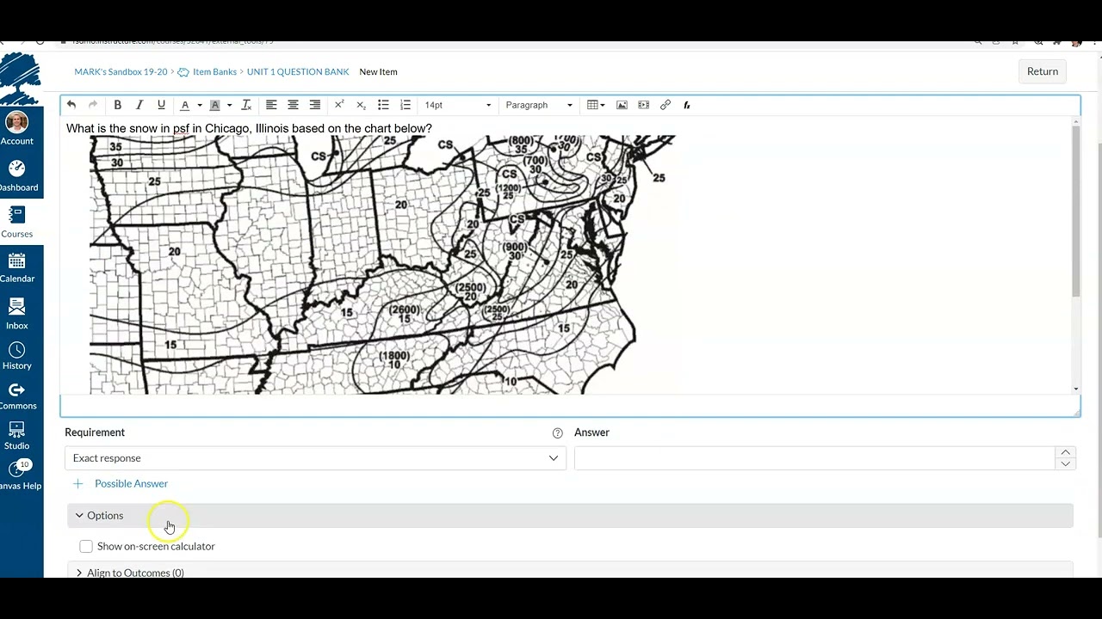Screen dimensions: 1102x619
Task: Undo the last edit in the editor
Action: (71, 105)
